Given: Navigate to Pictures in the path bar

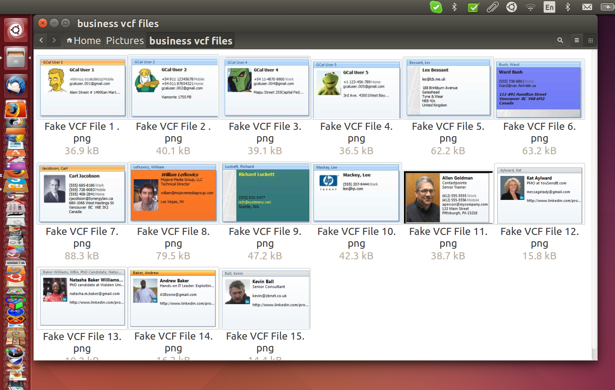Looking at the screenshot, I should (125, 41).
